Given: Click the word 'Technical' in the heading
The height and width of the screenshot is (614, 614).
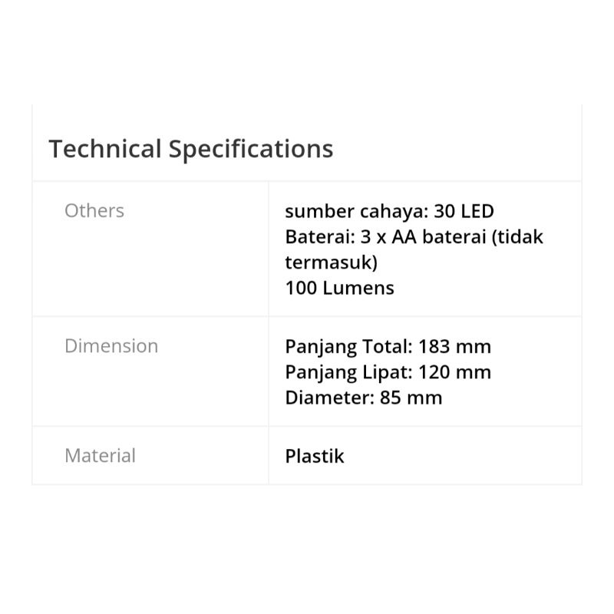Looking at the screenshot, I should pos(105,149).
